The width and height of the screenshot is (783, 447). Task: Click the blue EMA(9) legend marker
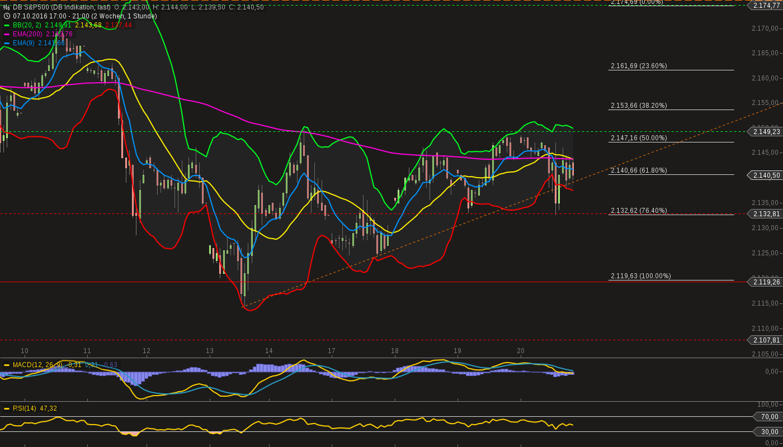coord(7,43)
